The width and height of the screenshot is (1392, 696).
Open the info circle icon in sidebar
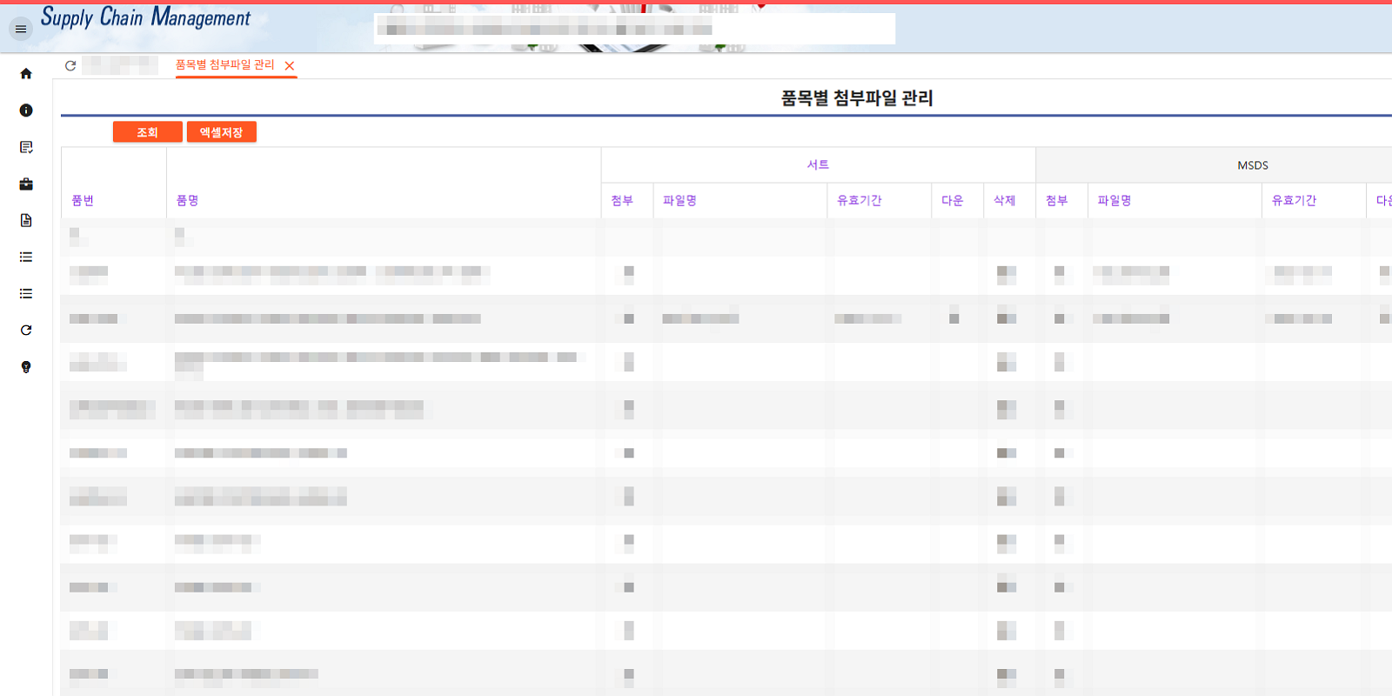[26, 110]
